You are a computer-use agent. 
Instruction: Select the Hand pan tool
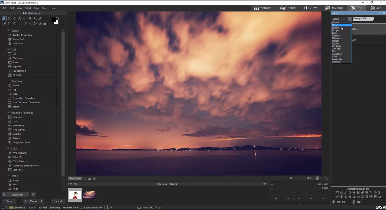tap(5, 19)
